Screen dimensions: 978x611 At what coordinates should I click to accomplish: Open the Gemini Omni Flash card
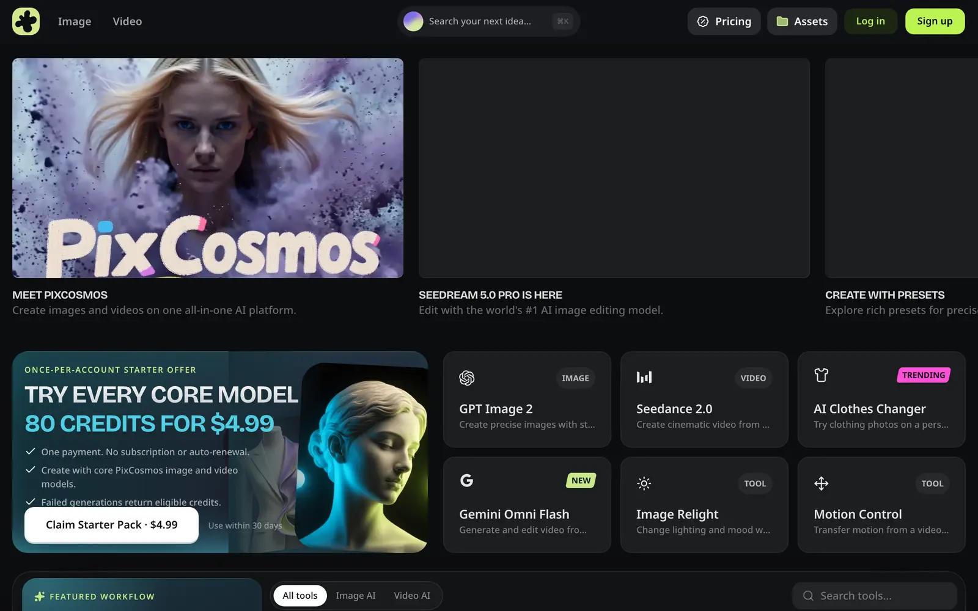(527, 505)
